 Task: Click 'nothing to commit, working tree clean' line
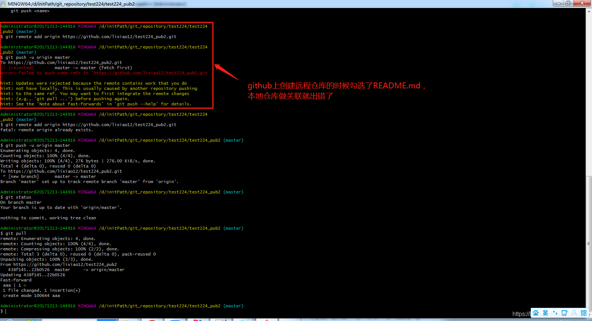click(48, 218)
